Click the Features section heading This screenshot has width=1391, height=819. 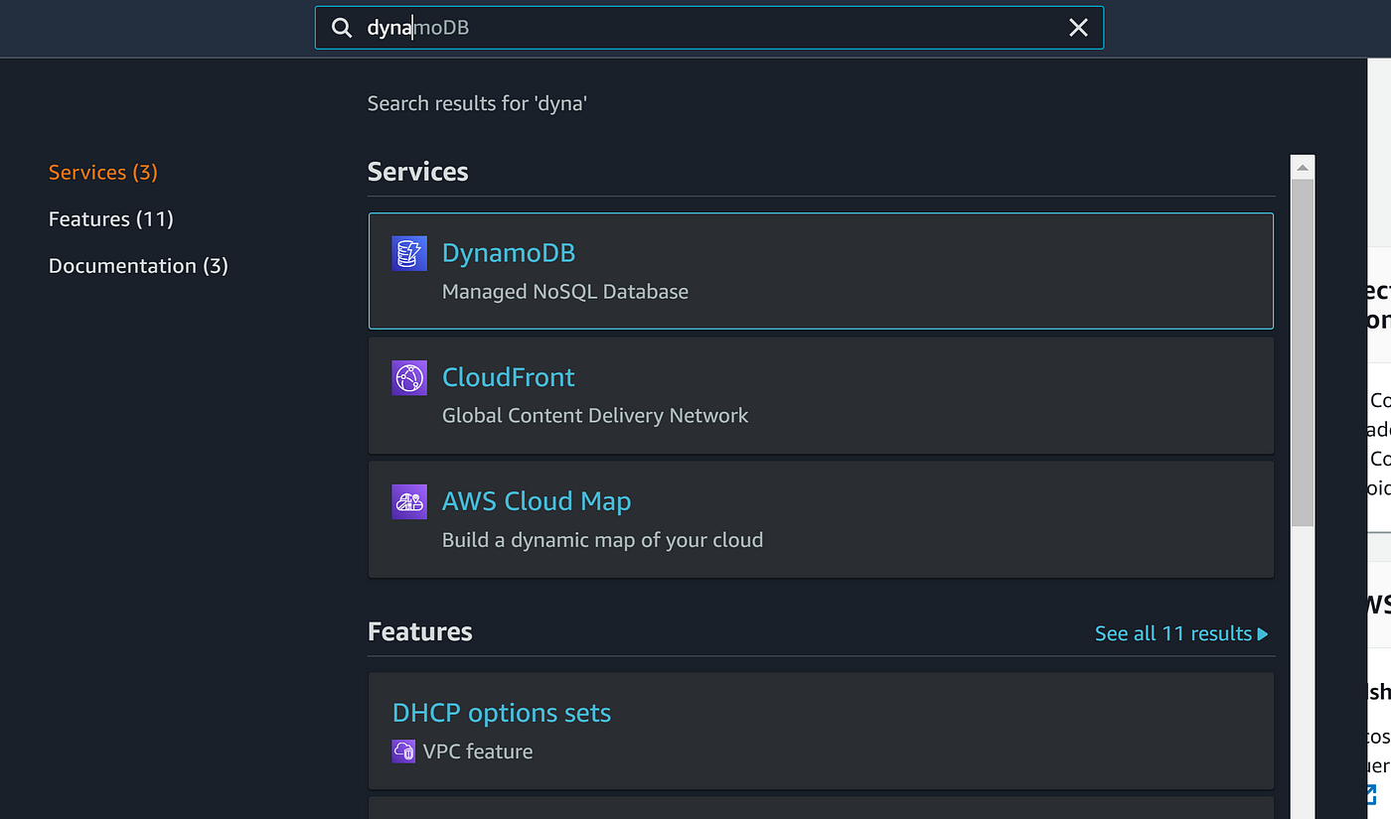pyautogui.click(x=420, y=632)
